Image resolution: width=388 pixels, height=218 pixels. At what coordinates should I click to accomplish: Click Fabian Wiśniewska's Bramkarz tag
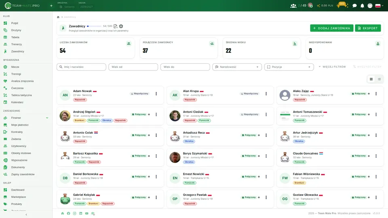coord(299,183)
